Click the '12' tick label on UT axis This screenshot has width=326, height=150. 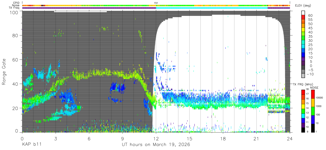tap(156, 139)
